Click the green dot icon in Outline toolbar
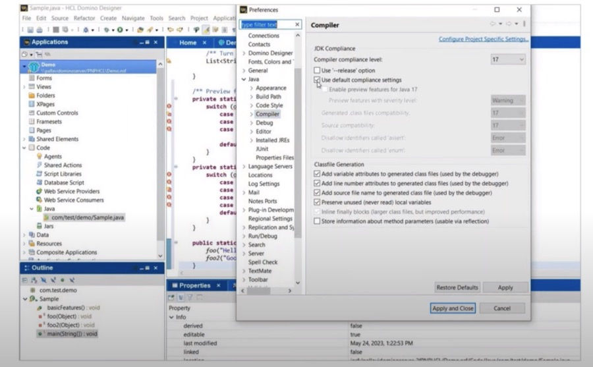 (x=63, y=281)
